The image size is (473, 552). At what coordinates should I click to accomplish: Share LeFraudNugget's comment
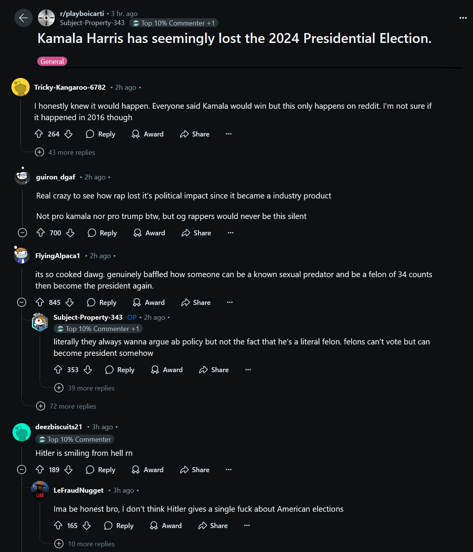click(x=213, y=525)
